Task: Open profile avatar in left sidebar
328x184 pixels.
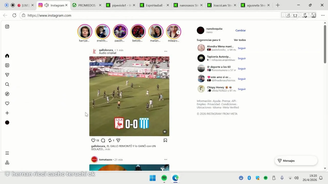Action: [x=7, y=123]
